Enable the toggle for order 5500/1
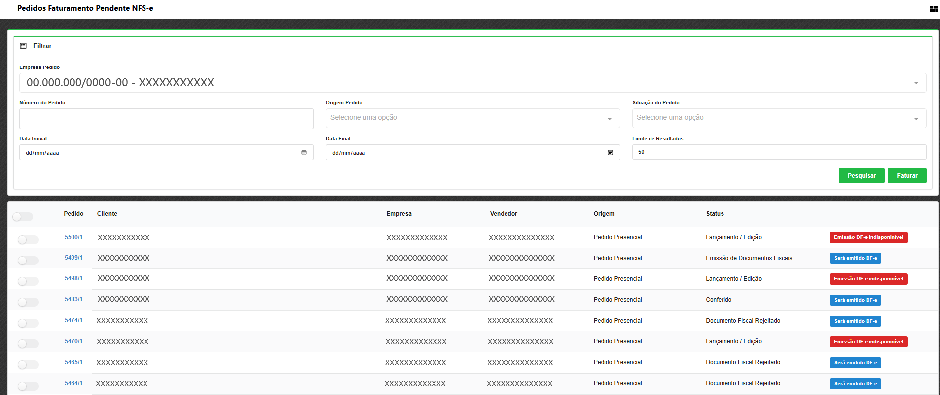This screenshot has width=940, height=395. click(28, 240)
